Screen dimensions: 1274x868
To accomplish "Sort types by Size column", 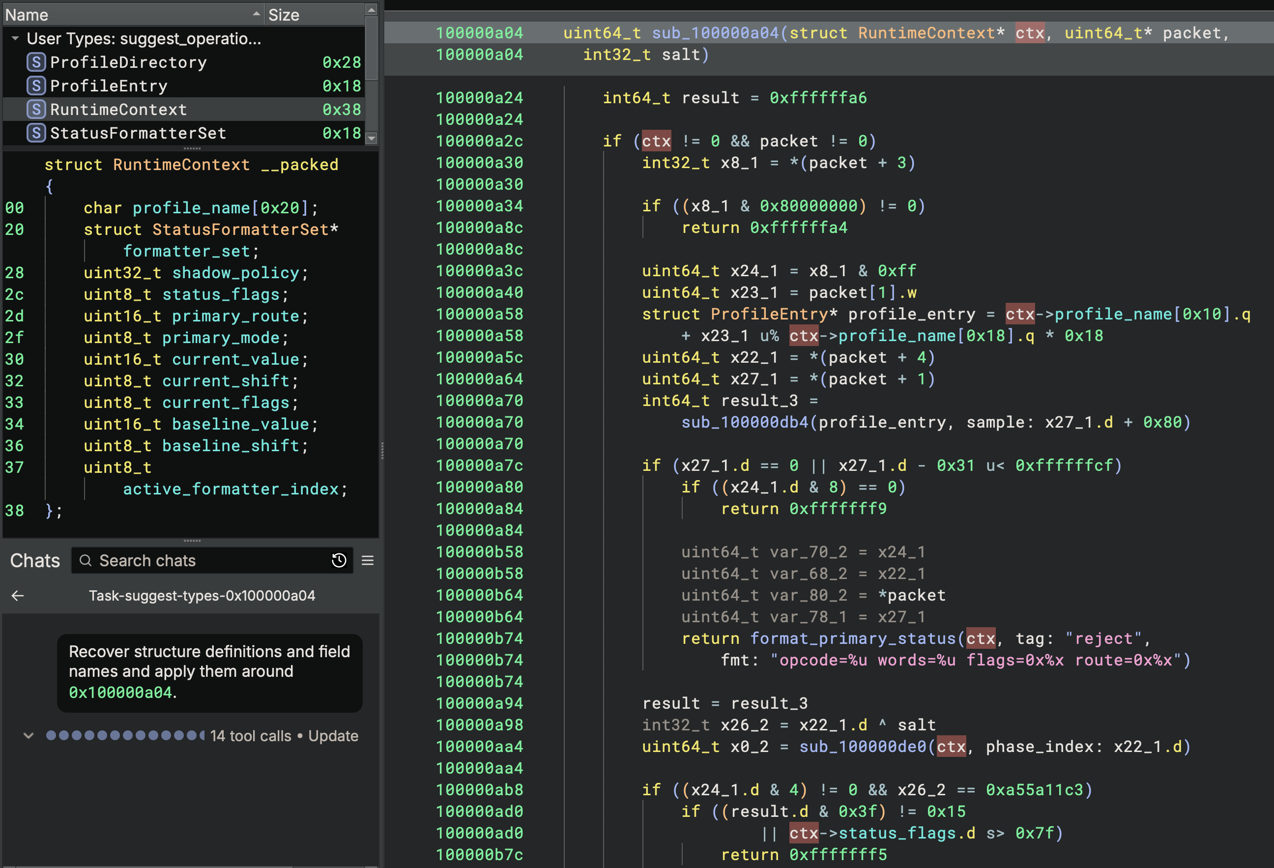I will pyautogui.click(x=314, y=15).
